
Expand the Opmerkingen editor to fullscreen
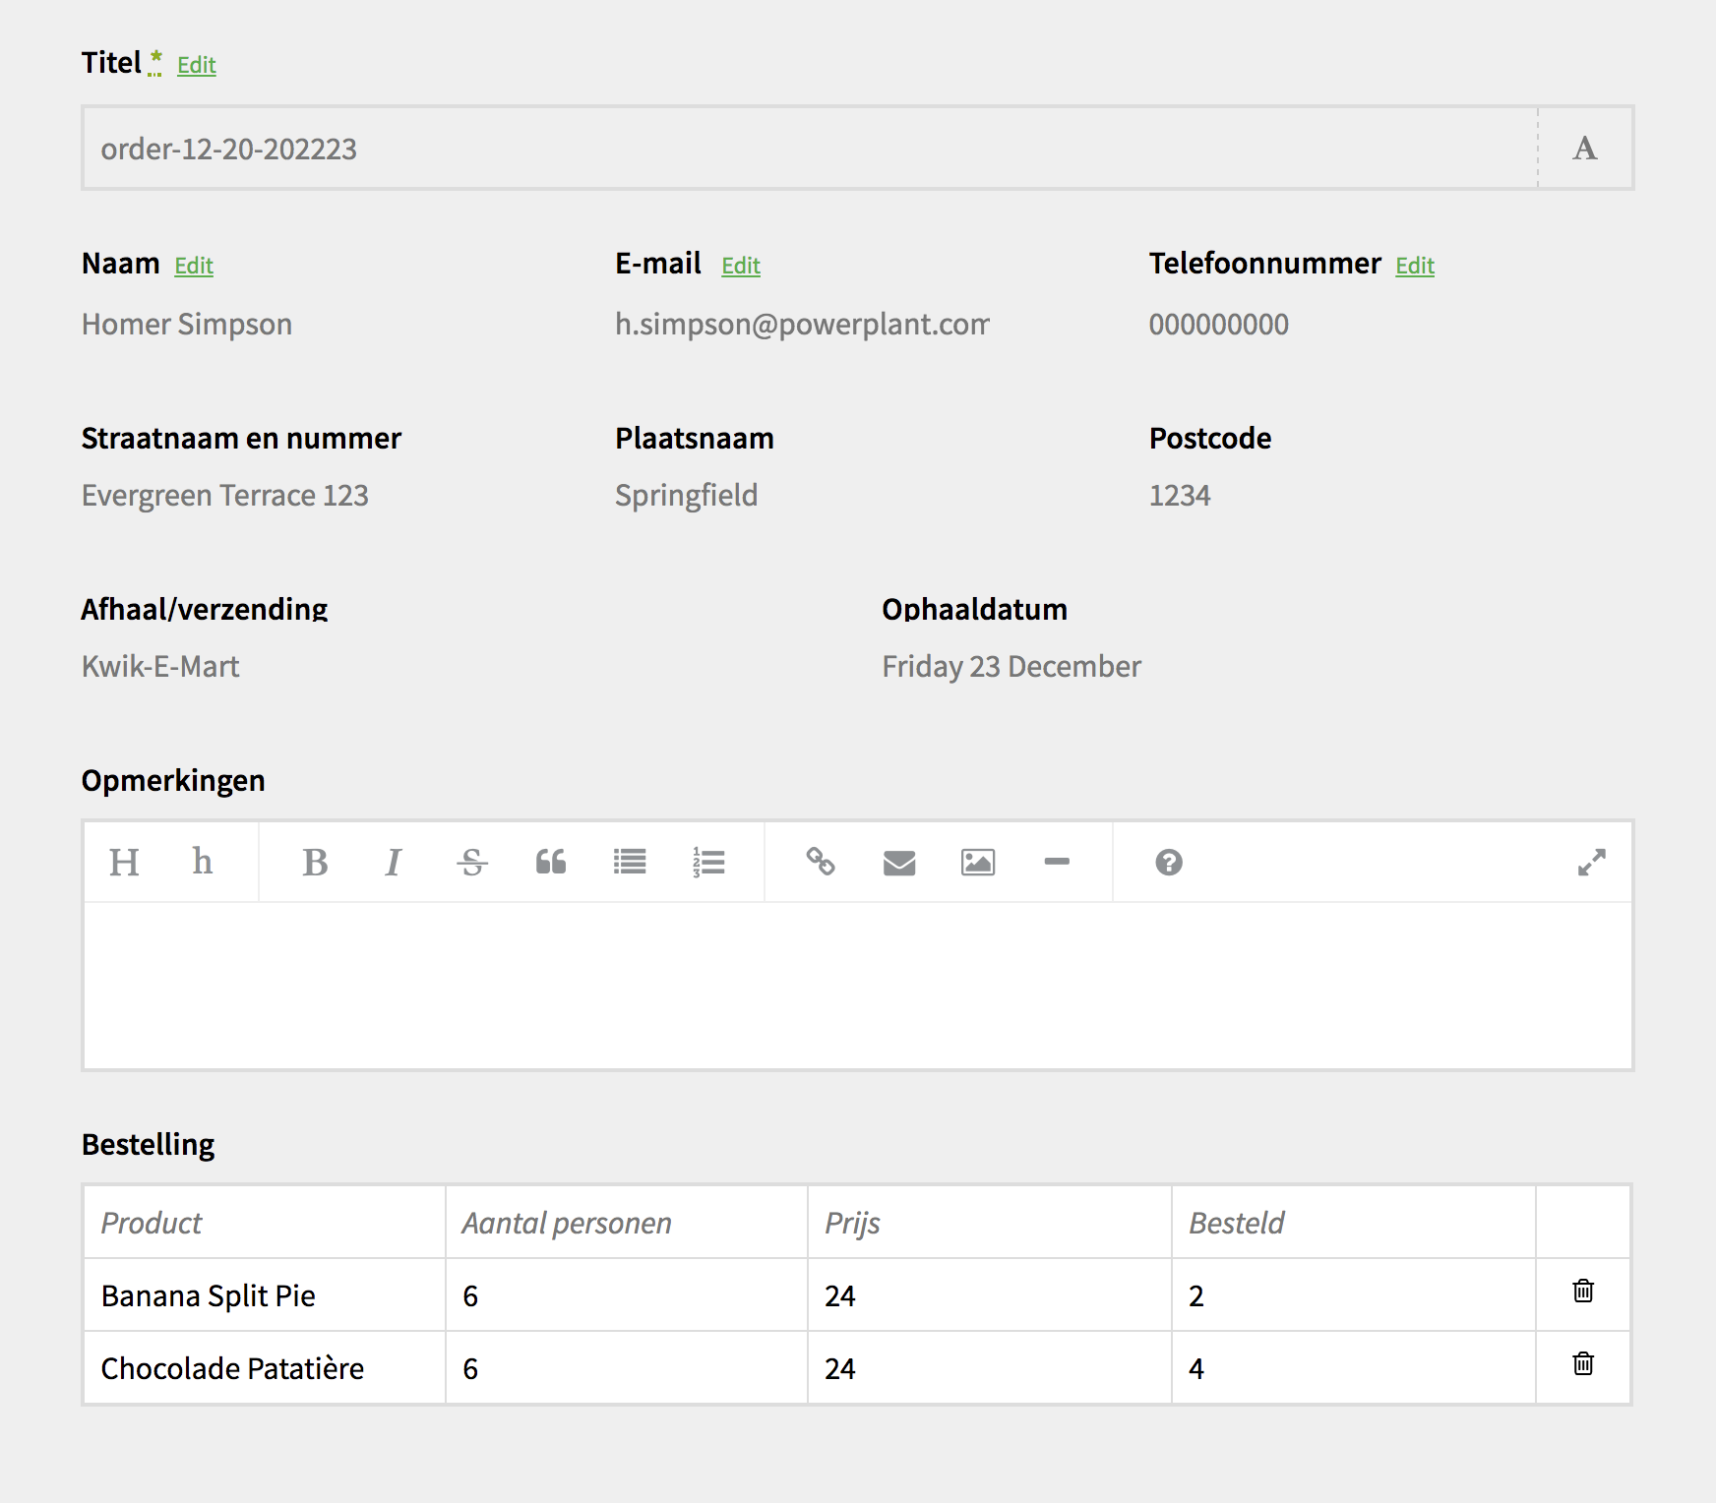coord(1591,863)
